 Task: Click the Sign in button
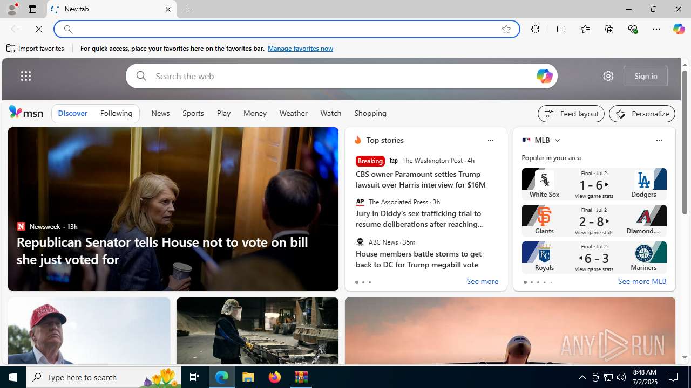click(646, 76)
